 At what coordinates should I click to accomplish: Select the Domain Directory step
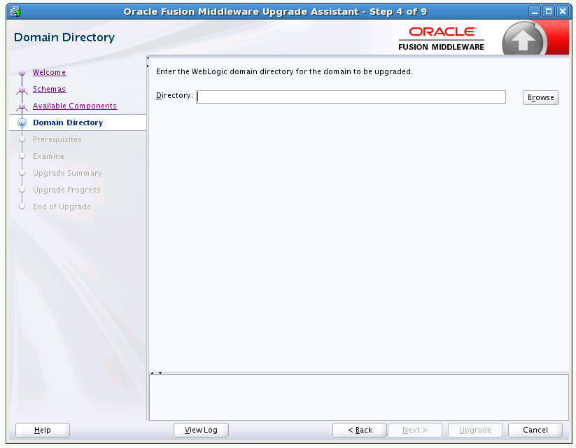pos(68,122)
